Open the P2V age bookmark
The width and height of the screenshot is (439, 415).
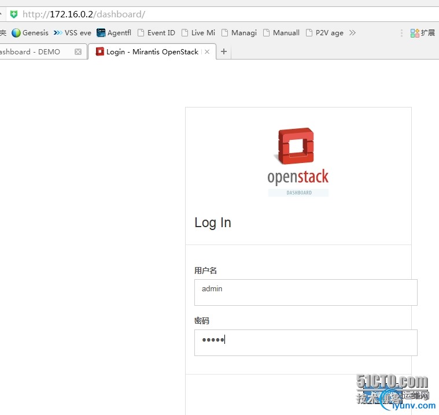pos(324,33)
